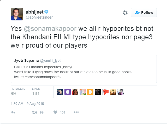Click the orange egg avatar among likers

[x=90, y=92]
